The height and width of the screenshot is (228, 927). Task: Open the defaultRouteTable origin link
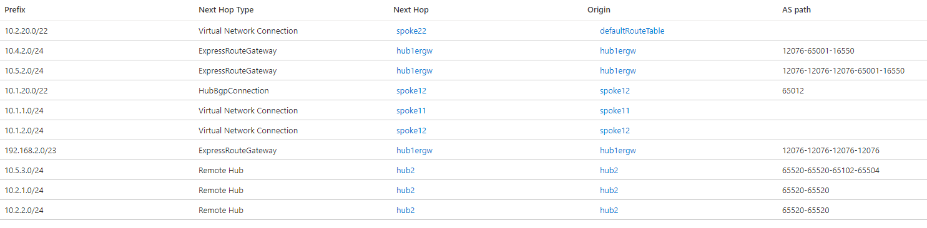pos(632,31)
